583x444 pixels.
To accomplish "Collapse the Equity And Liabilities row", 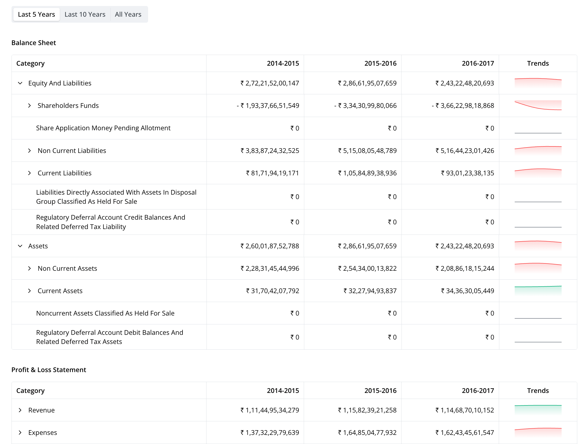I will (x=20, y=83).
